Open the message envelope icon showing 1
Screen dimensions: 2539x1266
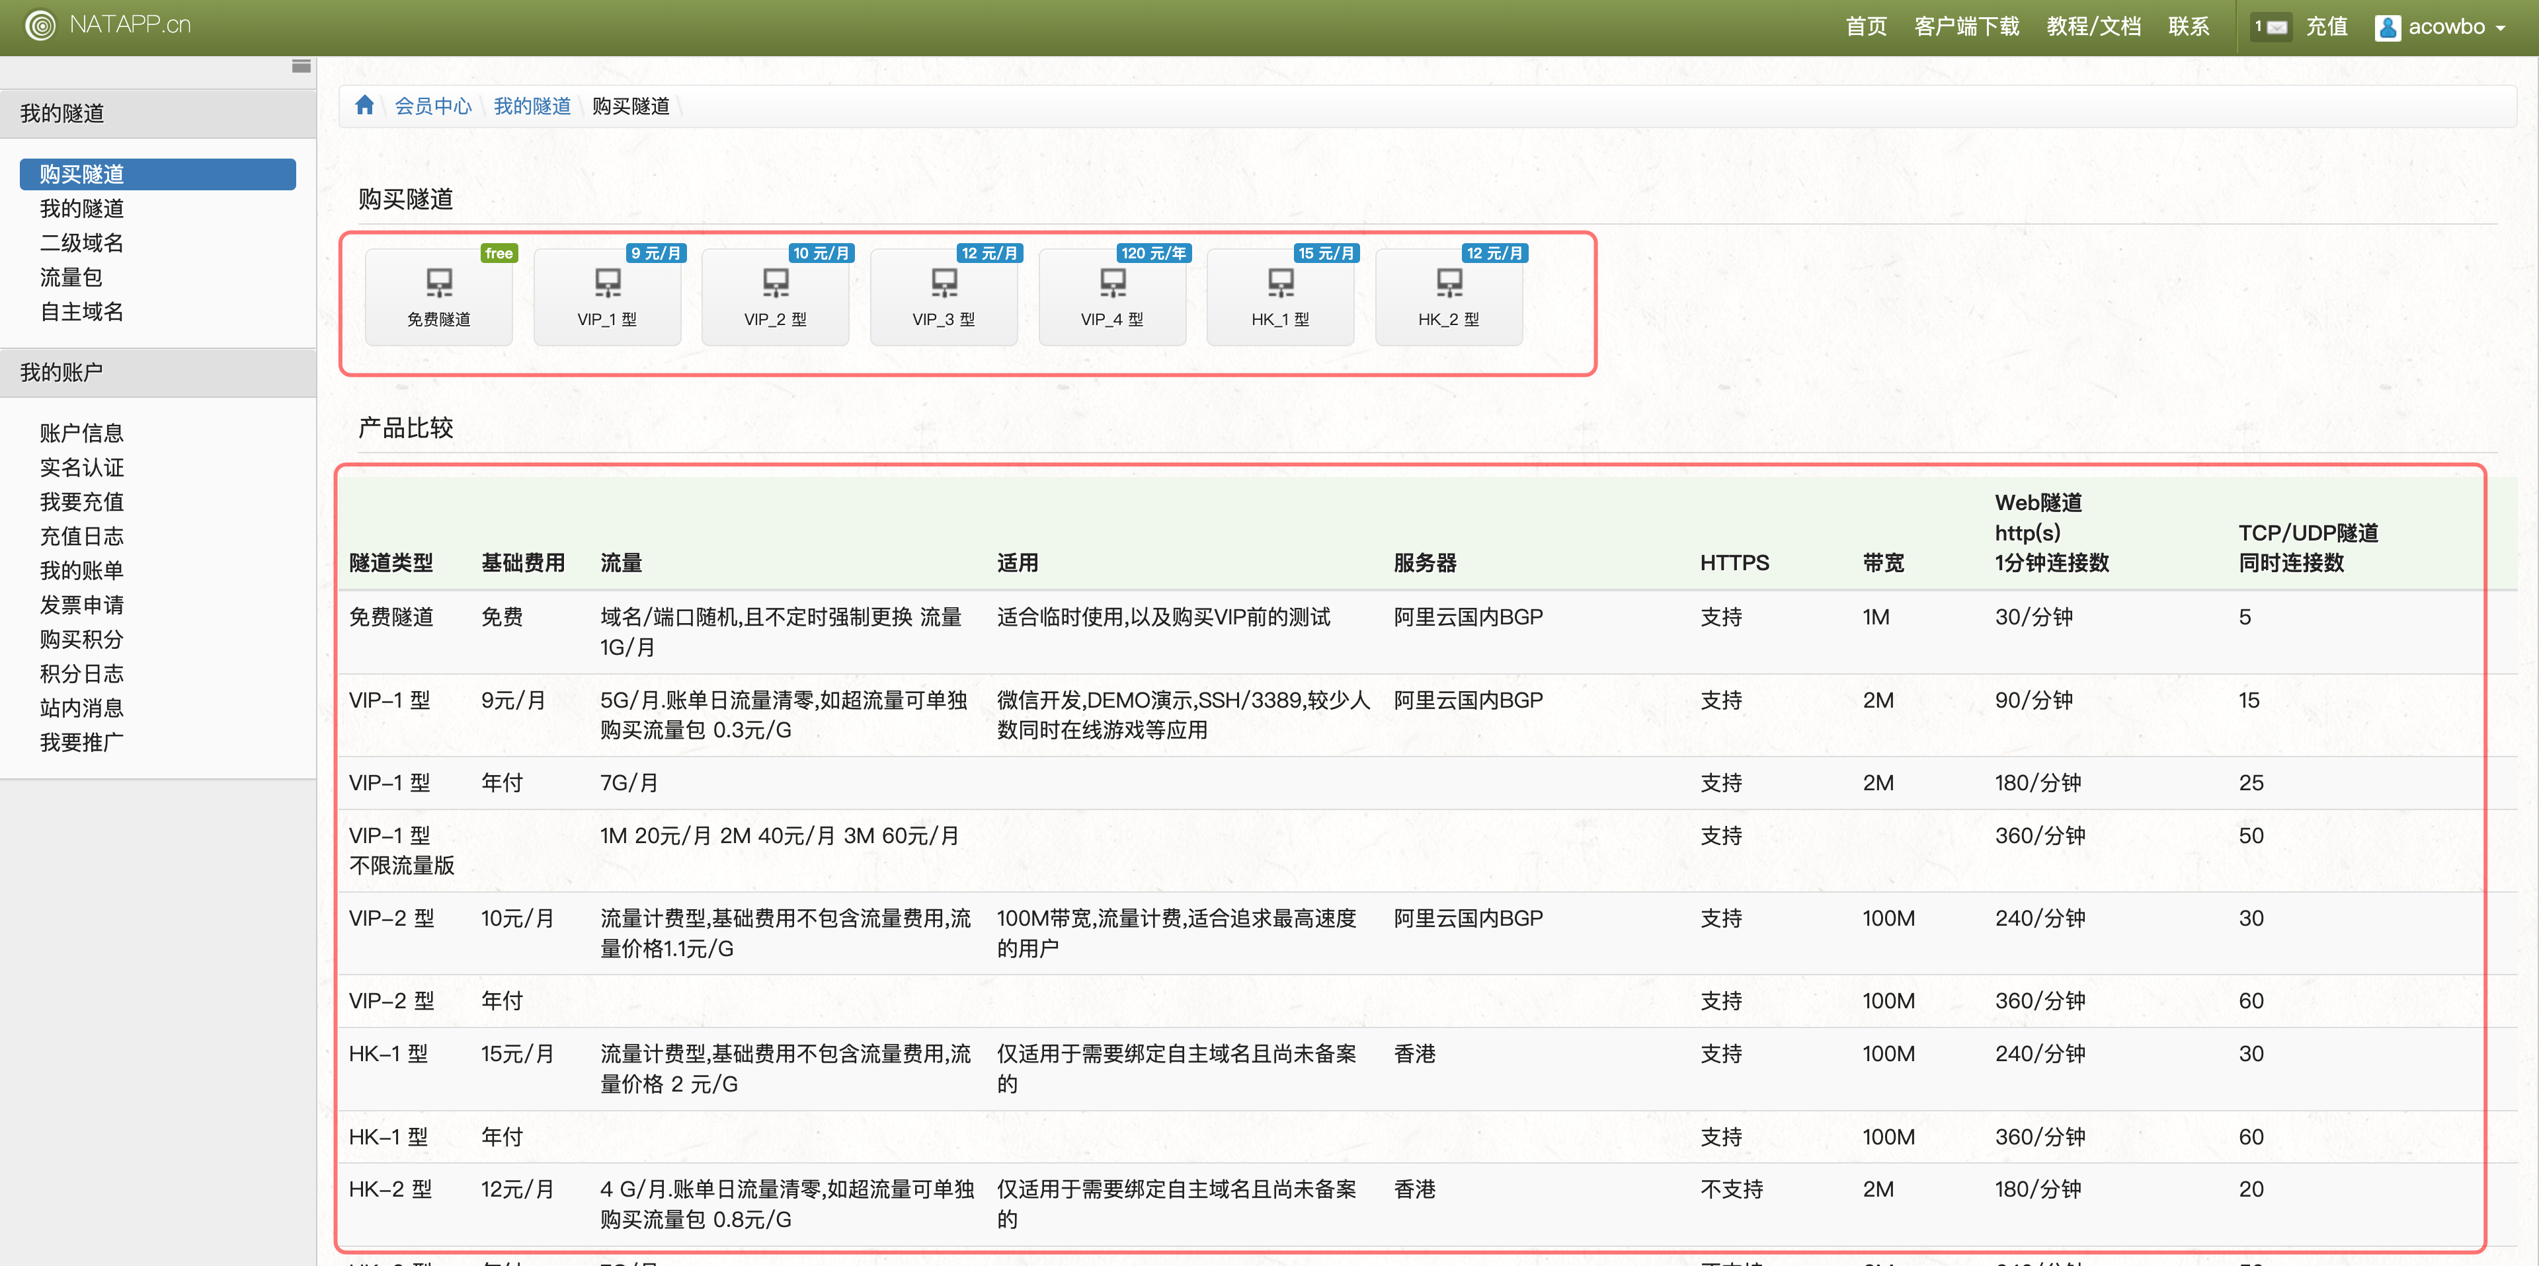pos(2271,28)
